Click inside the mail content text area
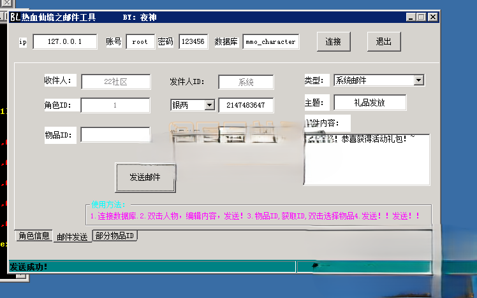This screenshot has width=477, height=298. pyautogui.click(x=367, y=162)
